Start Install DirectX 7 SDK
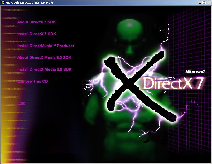 tap(37, 34)
